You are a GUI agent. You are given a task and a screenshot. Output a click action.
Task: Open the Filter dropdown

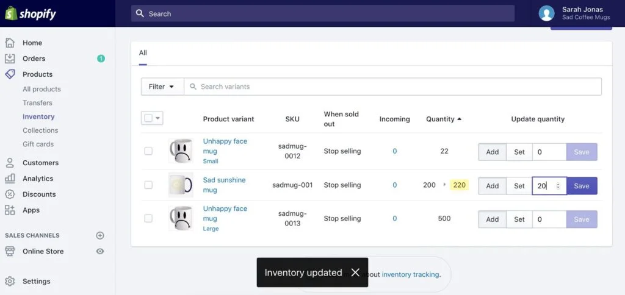162,87
